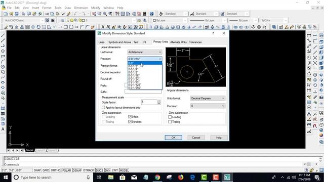Open Chrome from the Windows taskbar
324x182 pixels.
click(x=157, y=177)
